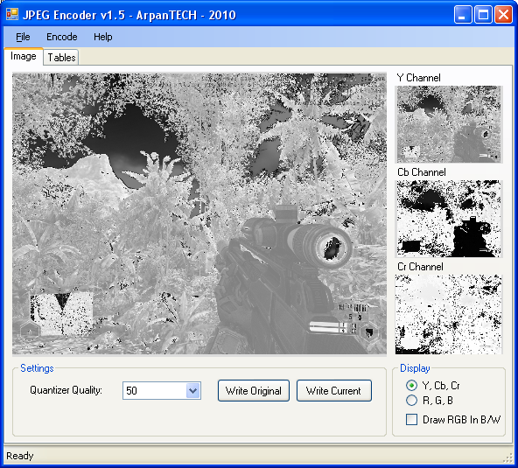Select the Image tab

click(24, 57)
